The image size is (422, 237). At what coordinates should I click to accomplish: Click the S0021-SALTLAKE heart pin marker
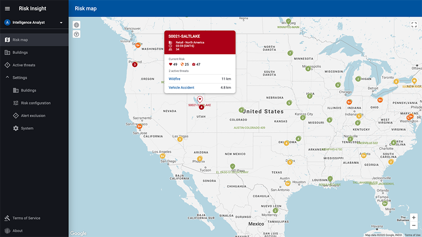(x=200, y=99)
